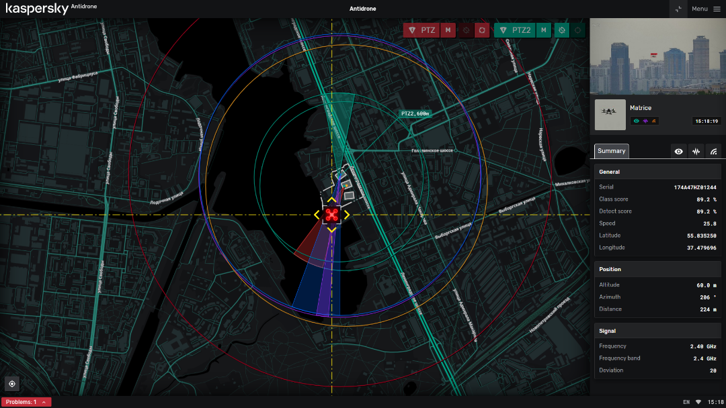
Task: Open the visual detection eye tab
Action: (x=679, y=152)
